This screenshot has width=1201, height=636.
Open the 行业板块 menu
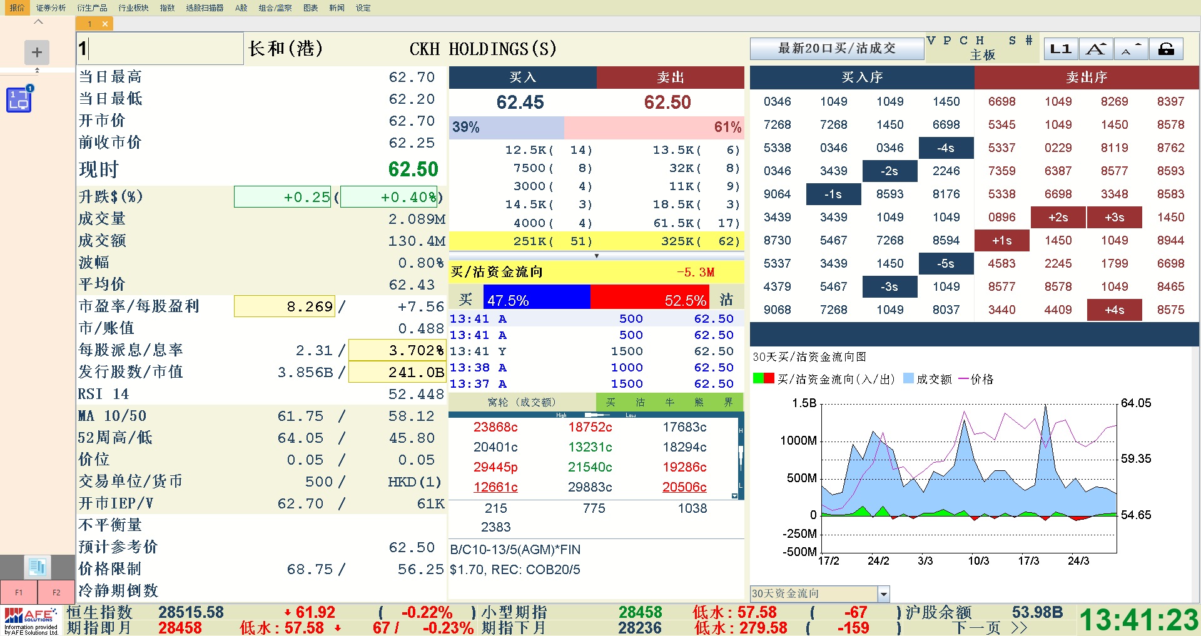(x=133, y=8)
